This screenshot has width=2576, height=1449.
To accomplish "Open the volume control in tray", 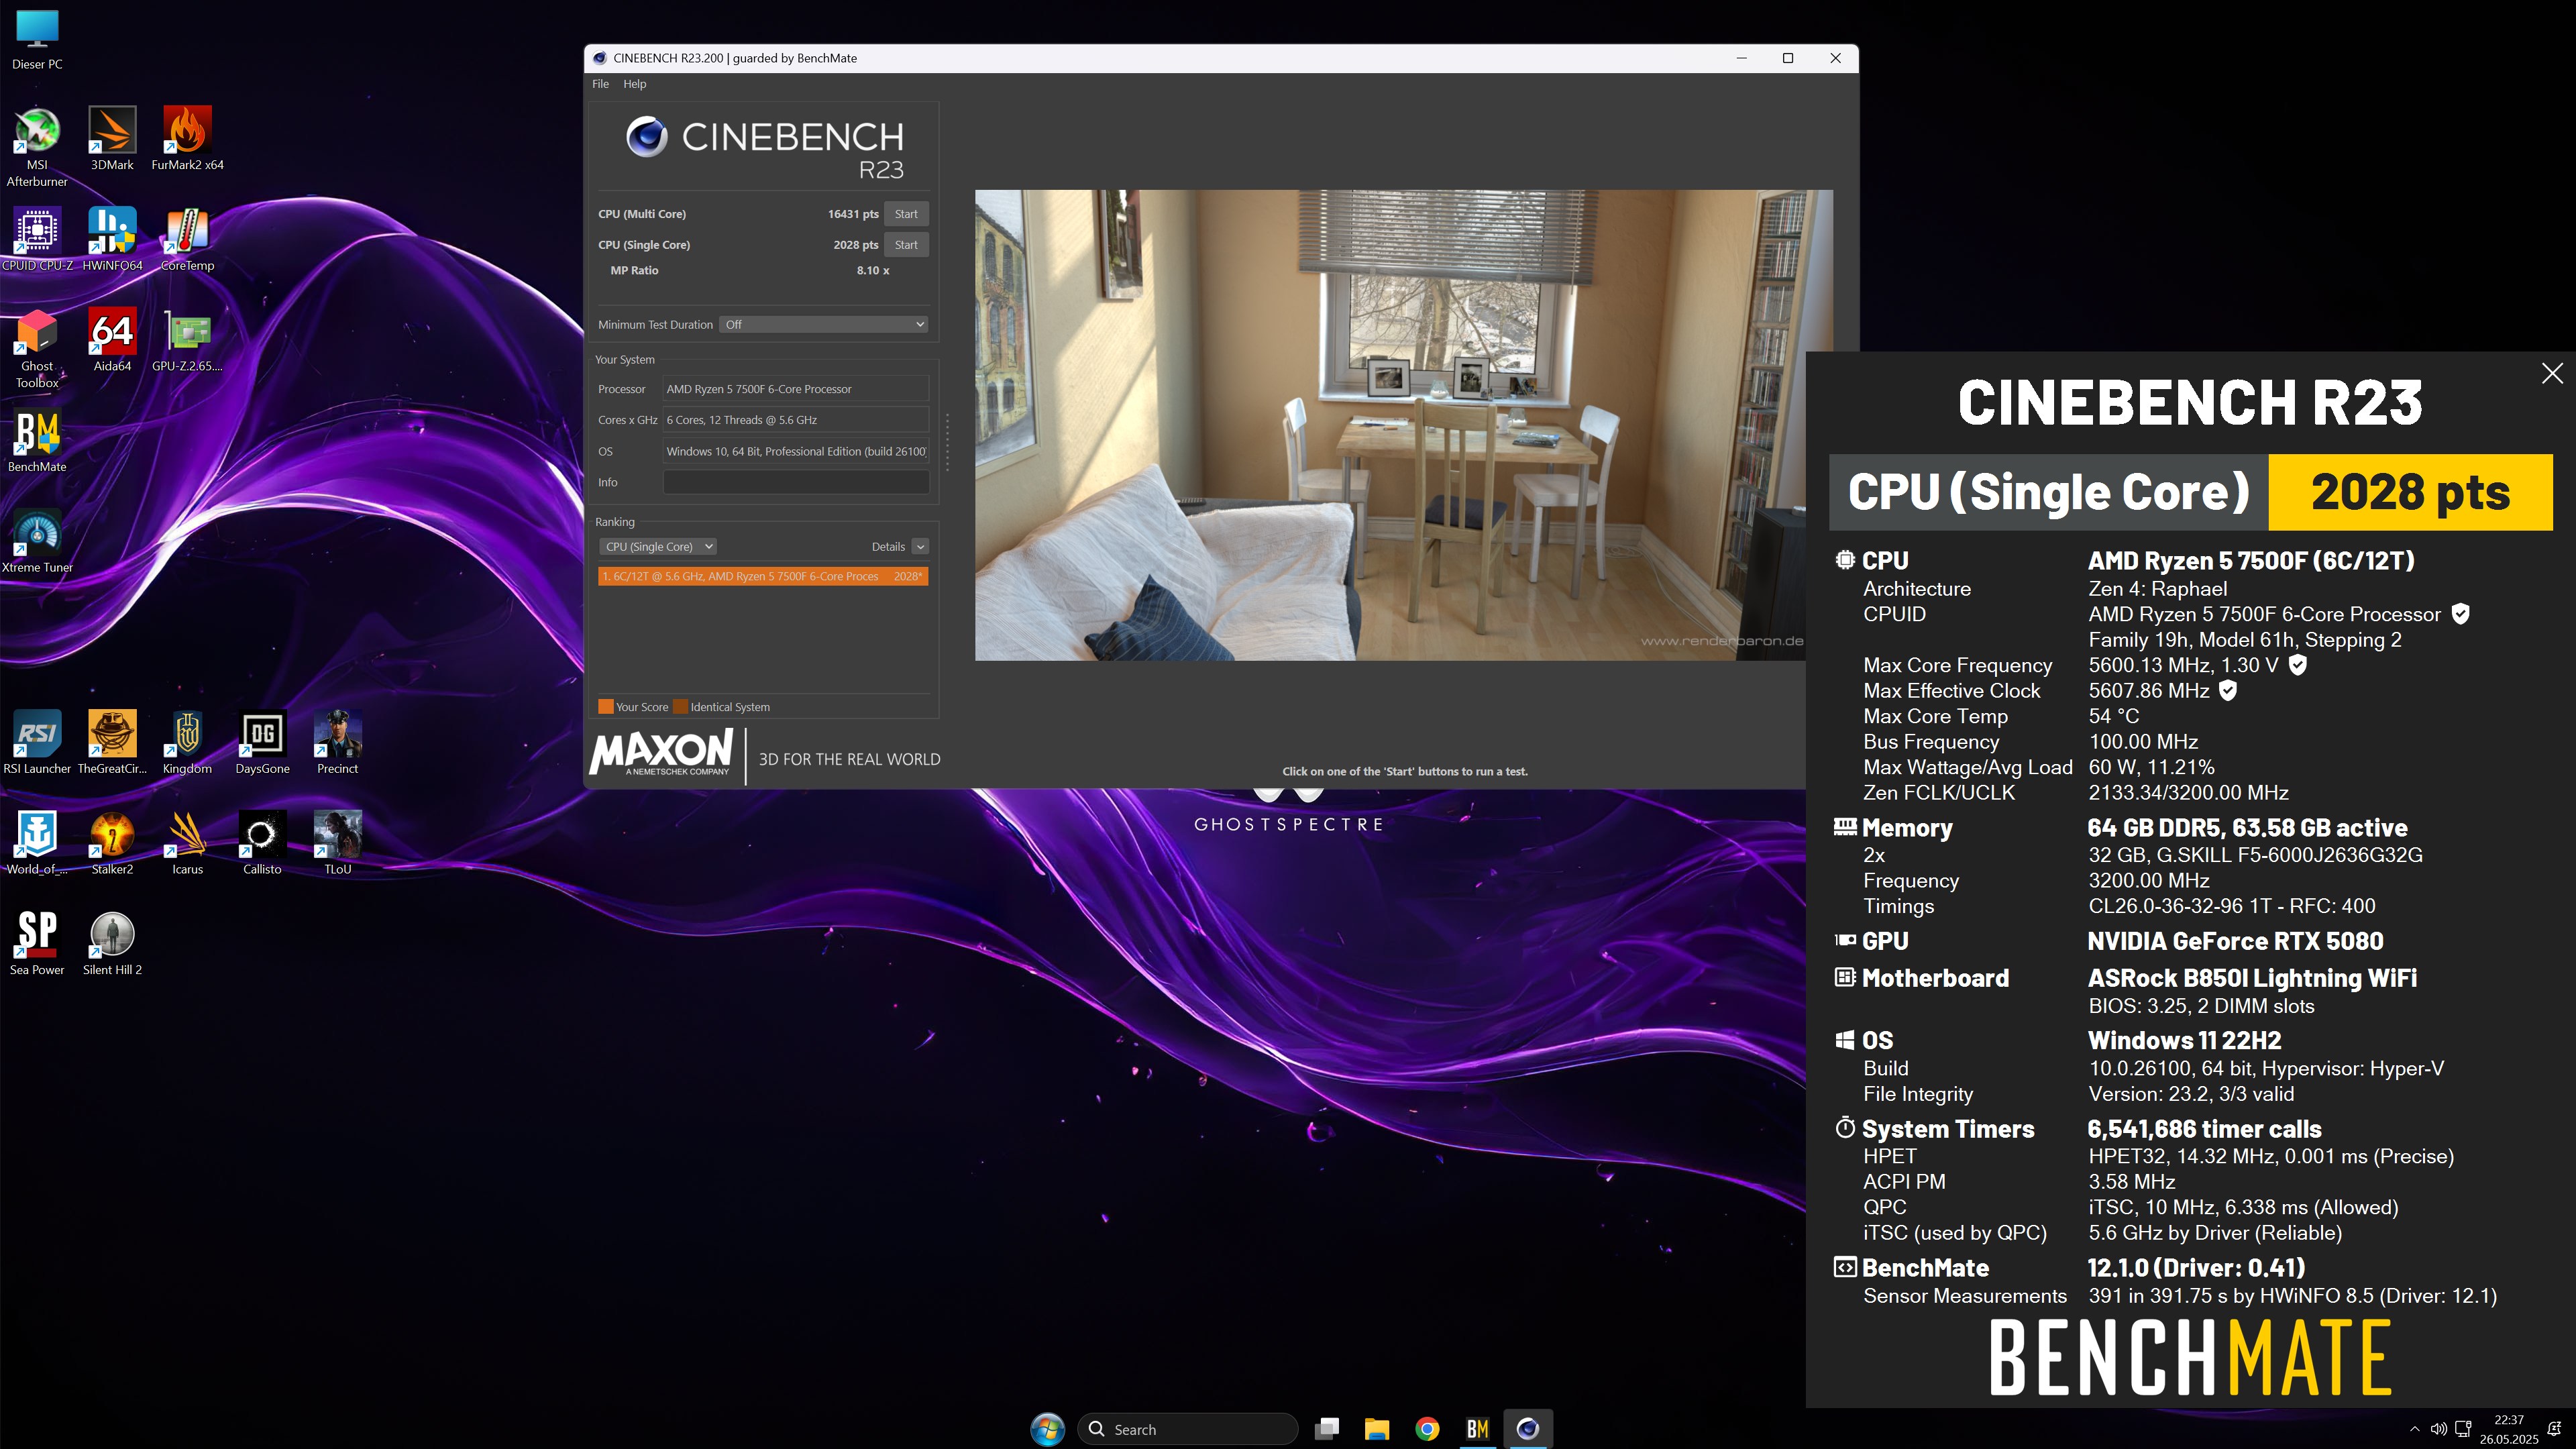I will click(x=2438, y=1429).
